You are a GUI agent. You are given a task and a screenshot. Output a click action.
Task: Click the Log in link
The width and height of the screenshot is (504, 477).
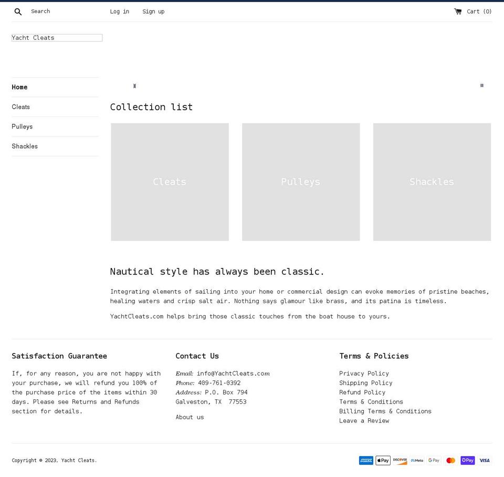click(119, 11)
